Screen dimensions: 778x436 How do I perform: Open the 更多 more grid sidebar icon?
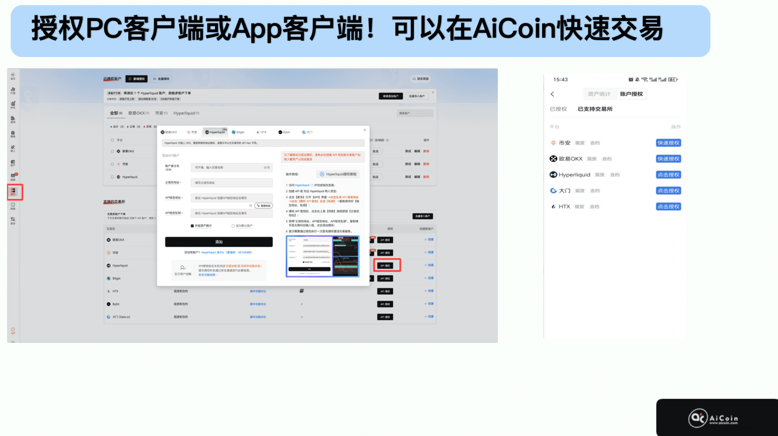[x=13, y=221]
